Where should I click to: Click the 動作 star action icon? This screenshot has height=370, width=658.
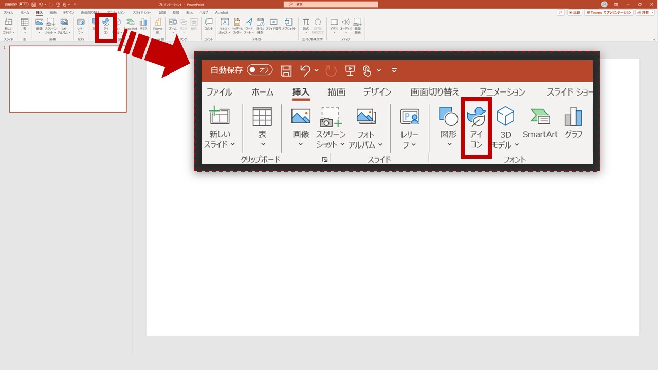click(194, 22)
